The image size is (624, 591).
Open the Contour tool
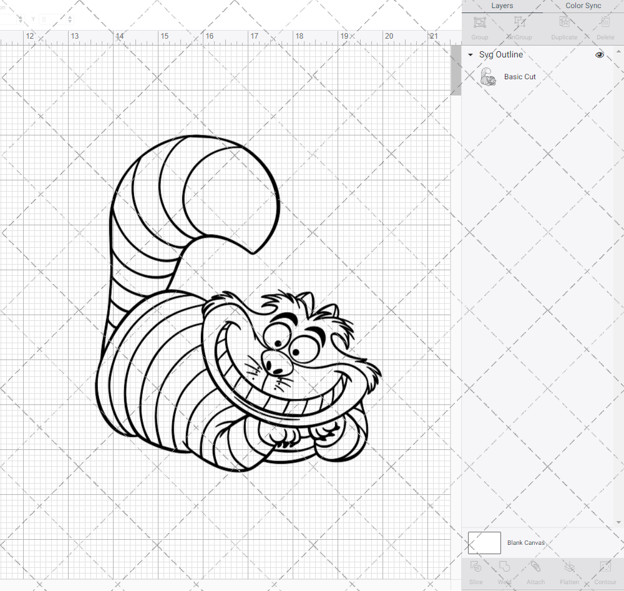(x=605, y=572)
